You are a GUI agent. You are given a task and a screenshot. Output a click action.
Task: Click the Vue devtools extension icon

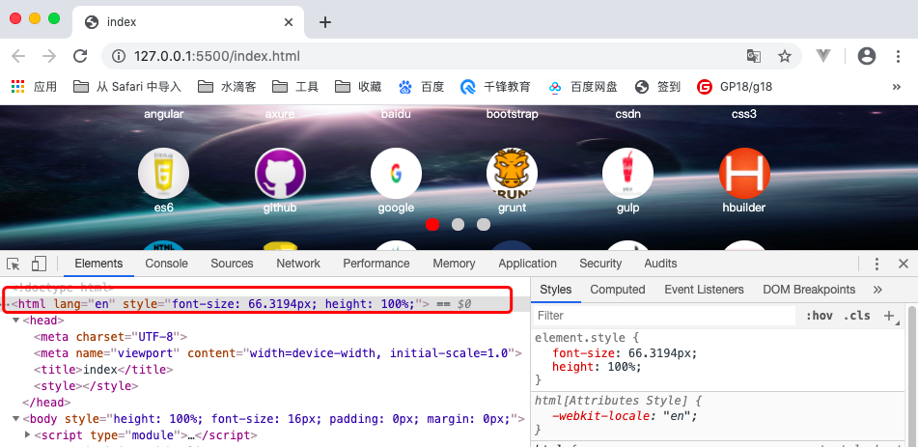click(x=823, y=56)
